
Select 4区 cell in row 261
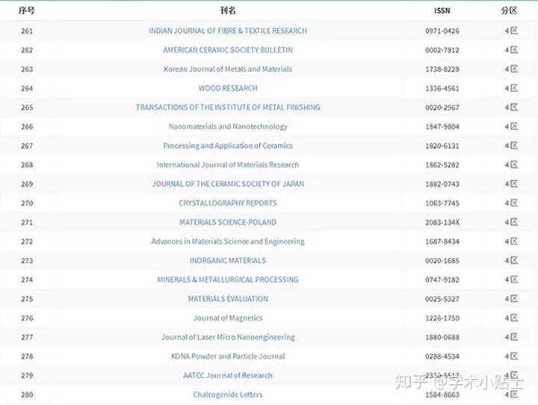pos(511,31)
